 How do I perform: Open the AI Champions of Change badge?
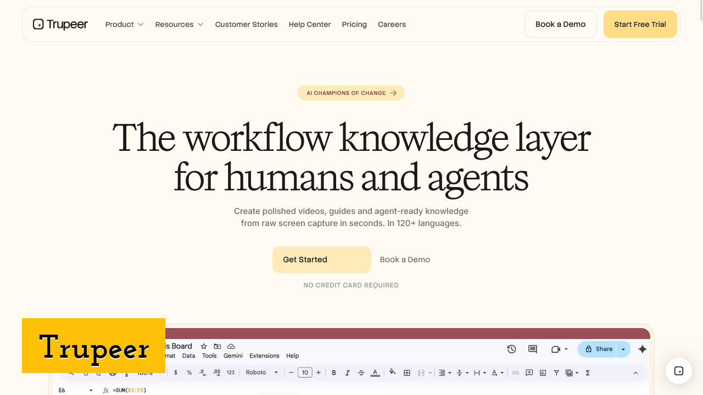[x=351, y=93]
